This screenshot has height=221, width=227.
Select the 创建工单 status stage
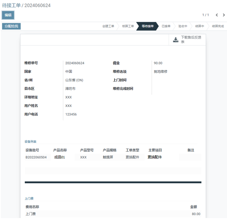pyautogui.click(x=108, y=26)
